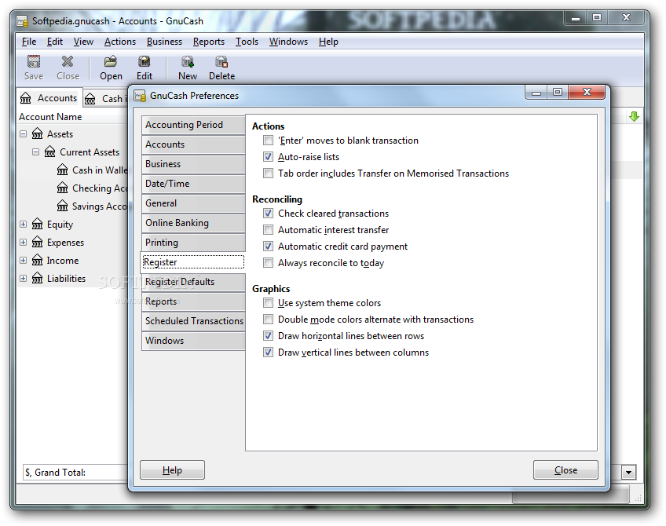
Task: Open the Printing preferences tab
Action: [x=193, y=243]
